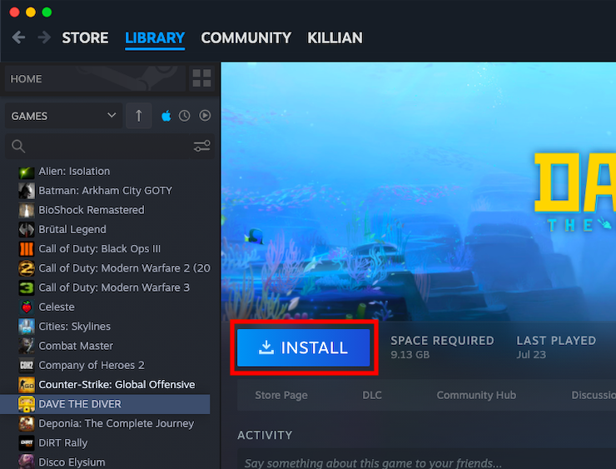Click the Dave the Diver hero banner
616x469 pixels.
click(419, 192)
